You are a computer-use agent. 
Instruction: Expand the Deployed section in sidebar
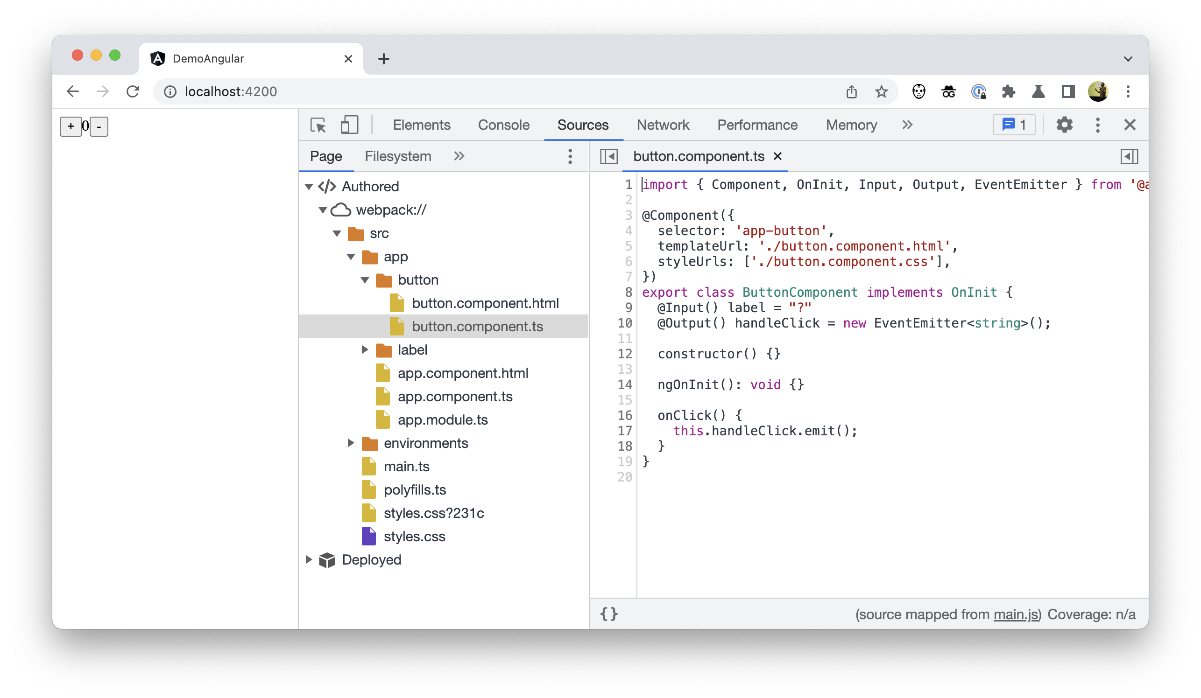click(x=309, y=559)
